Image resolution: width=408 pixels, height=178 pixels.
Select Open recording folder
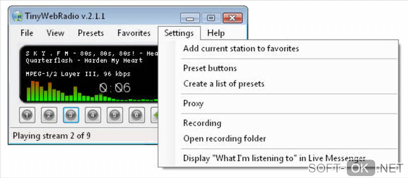[278, 139]
